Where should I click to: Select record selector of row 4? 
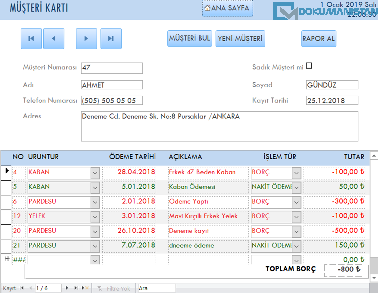(6, 173)
